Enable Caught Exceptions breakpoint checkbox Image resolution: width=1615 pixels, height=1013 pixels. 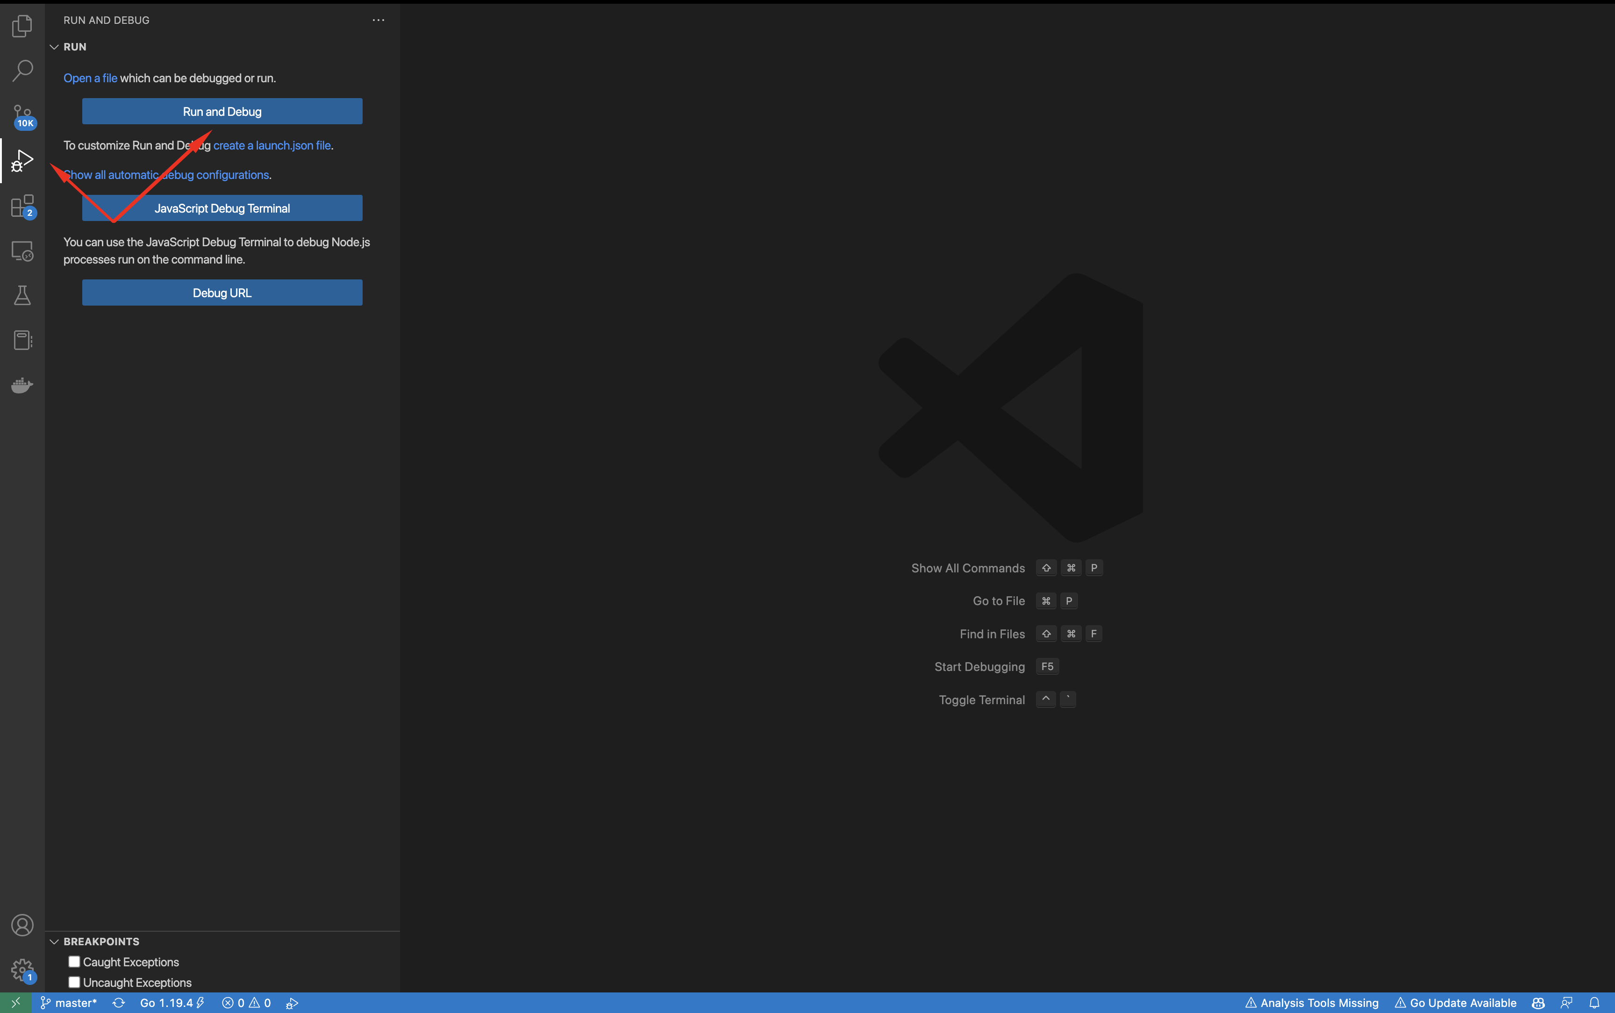click(x=74, y=962)
